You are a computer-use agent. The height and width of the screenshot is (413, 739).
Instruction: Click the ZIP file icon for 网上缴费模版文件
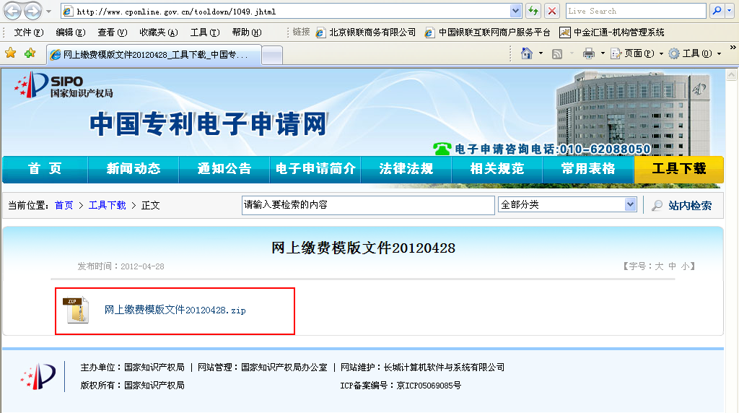[76, 310]
